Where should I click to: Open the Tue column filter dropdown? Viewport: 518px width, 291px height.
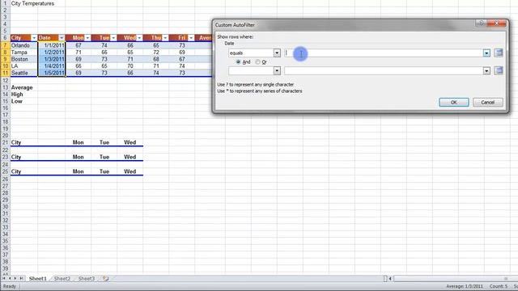(x=113, y=38)
